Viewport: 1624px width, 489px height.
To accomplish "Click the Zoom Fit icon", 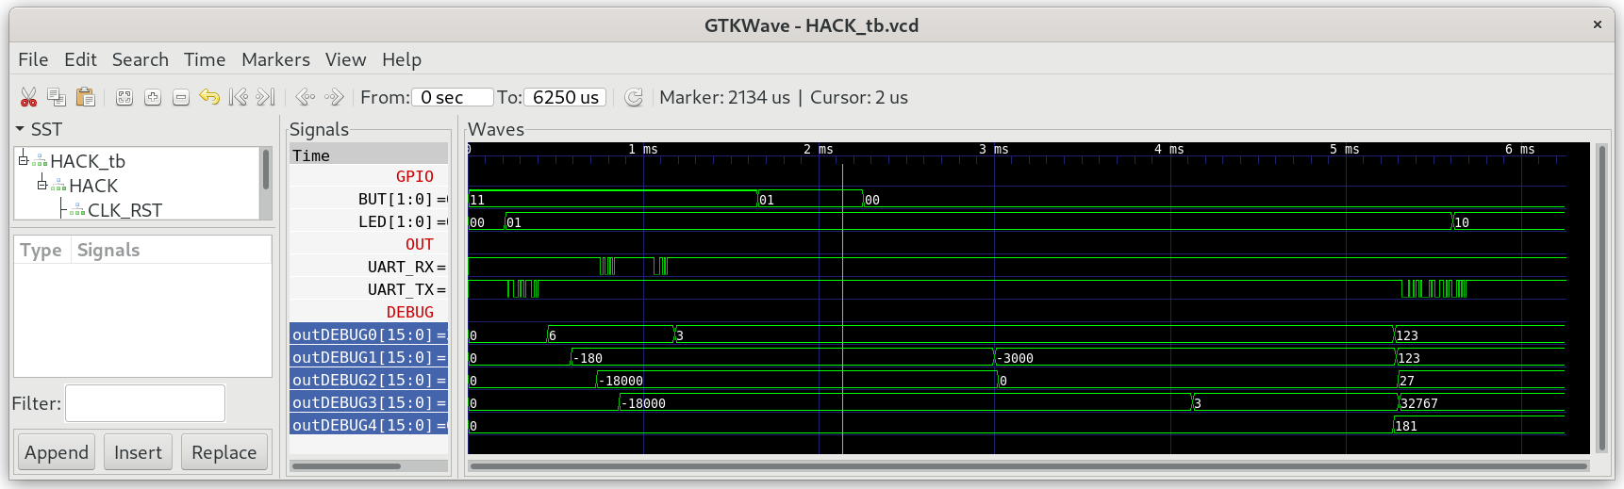I will tap(124, 97).
